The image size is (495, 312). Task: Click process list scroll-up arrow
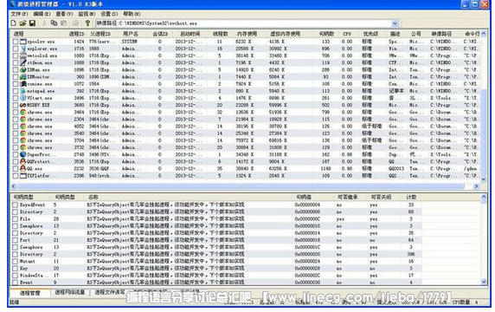(x=484, y=34)
